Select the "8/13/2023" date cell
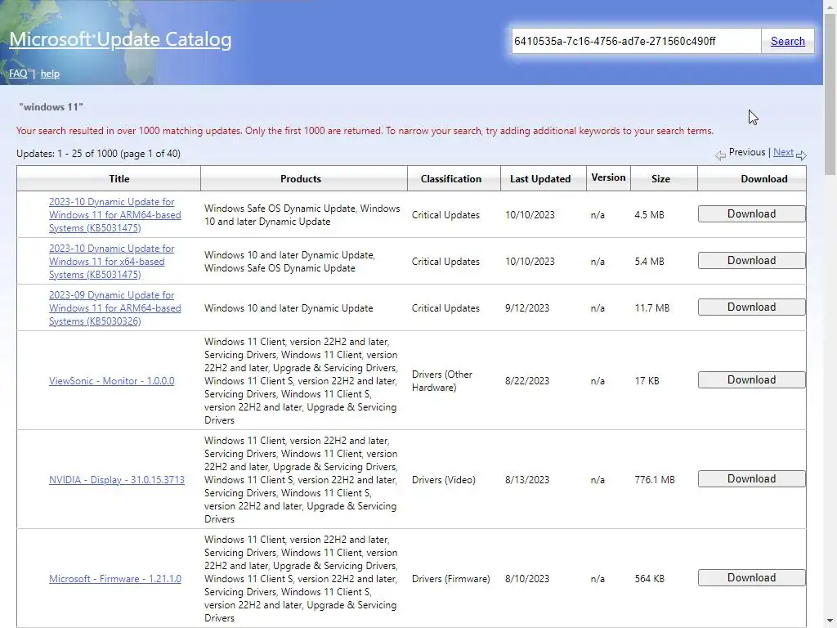Image resolution: width=837 pixels, height=628 pixels. point(527,479)
